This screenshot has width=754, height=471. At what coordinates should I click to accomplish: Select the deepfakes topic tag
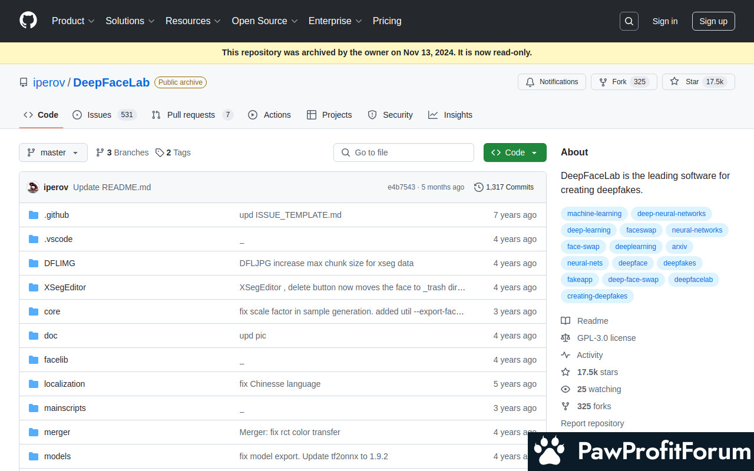pos(680,263)
